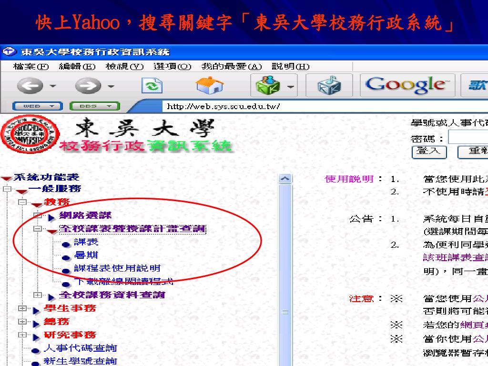Click the 使用說明 heading text
Screen dimensions: 488x366
point(349,179)
